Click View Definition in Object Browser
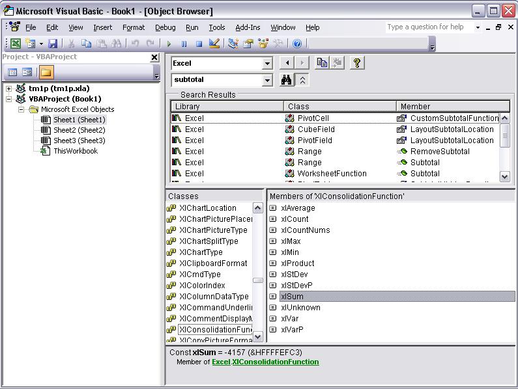This screenshot has width=518, height=389. click(337, 62)
